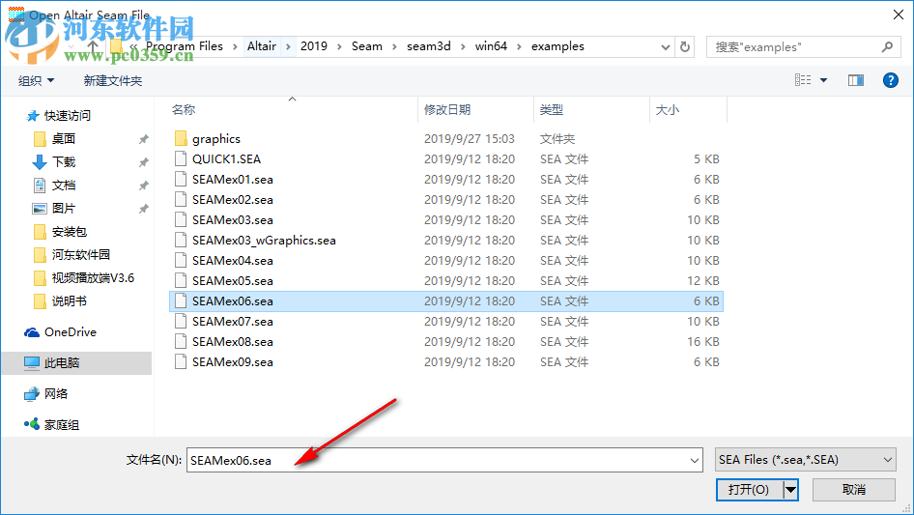Navigate to Altair breadcrumb segment
The height and width of the screenshot is (515, 914).
coord(261,46)
